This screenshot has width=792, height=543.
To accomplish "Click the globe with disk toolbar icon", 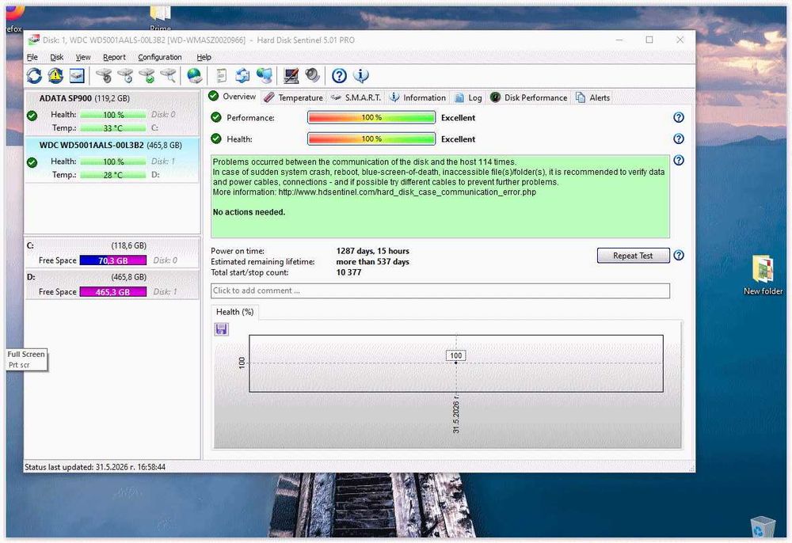I will (x=195, y=76).
